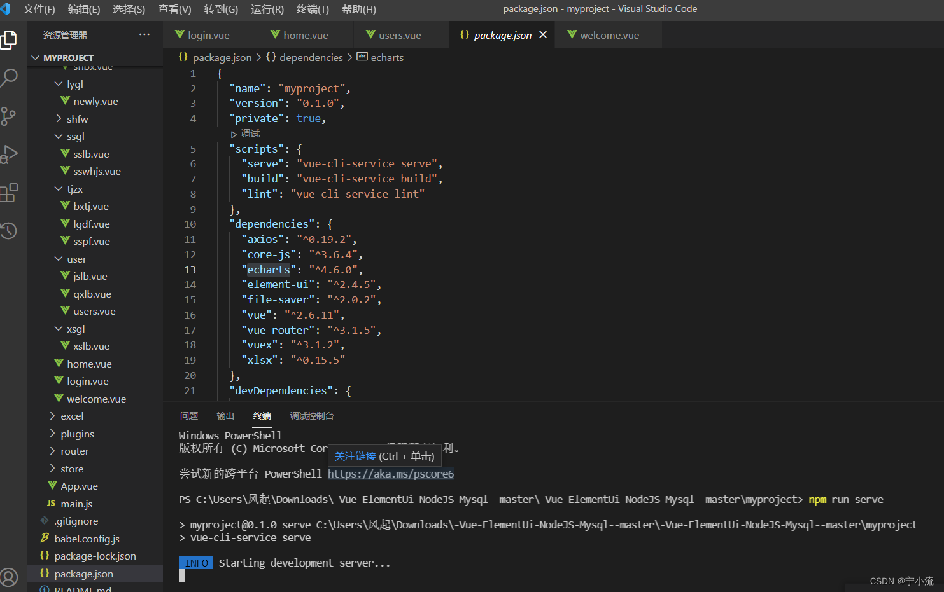Expand the plugins folder

tap(95, 434)
